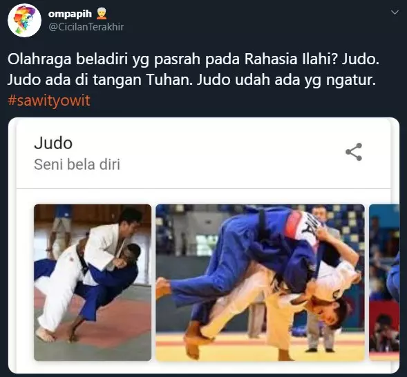Screen dimensions: 407x377
Task: Open the @CicilanTerakhir handle link
Action: point(86,27)
